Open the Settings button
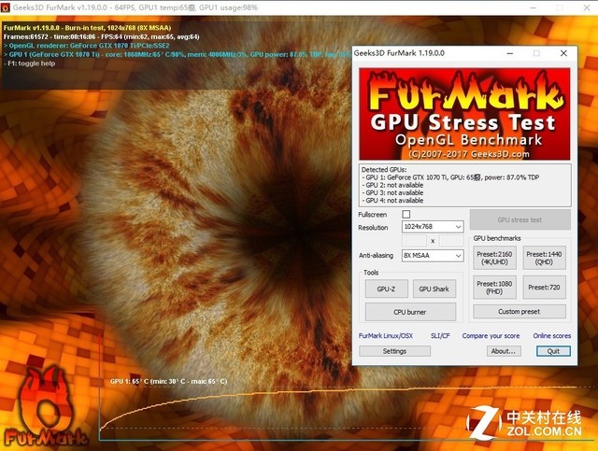 394,351
